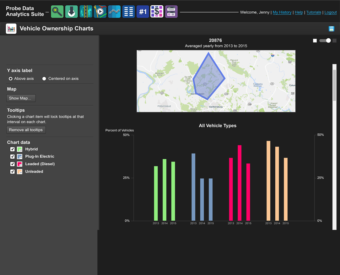Image resolution: width=340 pixels, height=275 pixels.
Task: Launch the trip playback tool
Action: click(99, 11)
